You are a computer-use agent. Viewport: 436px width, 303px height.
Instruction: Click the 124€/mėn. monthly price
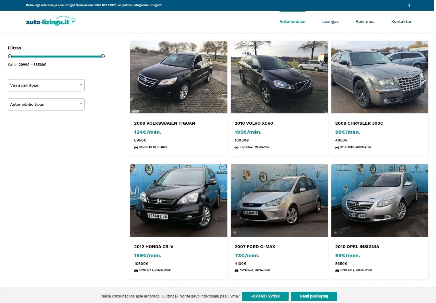[148, 132]
